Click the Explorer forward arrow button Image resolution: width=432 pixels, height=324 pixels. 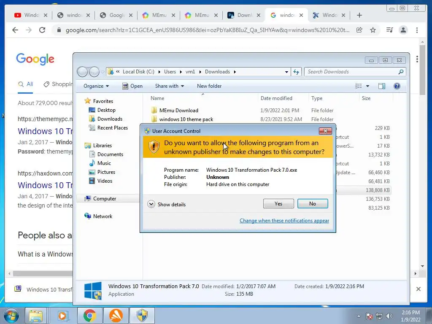[94, 72]
